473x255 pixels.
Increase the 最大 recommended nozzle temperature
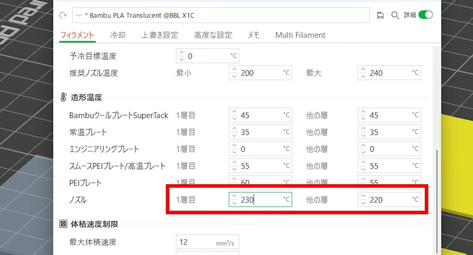363,70
